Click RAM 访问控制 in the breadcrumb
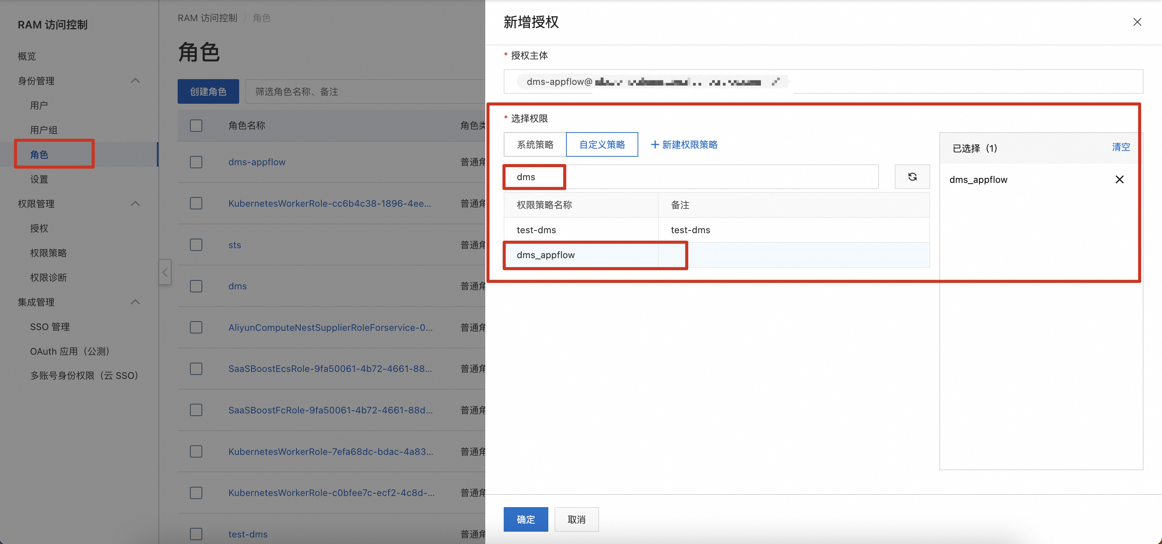Screen dimensions: 1162x544 click(207, 18)
